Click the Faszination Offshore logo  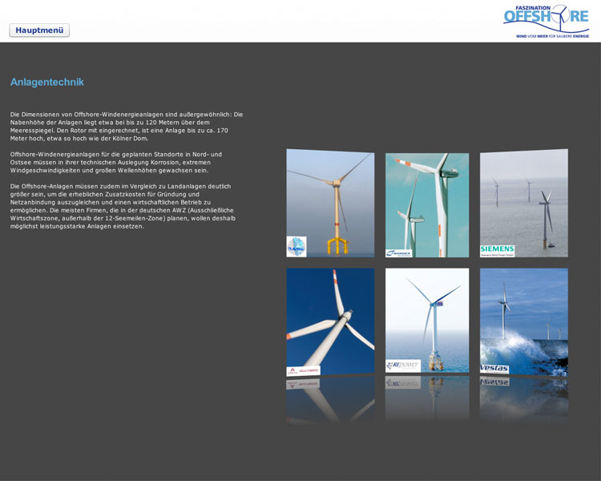click(546, 18)
